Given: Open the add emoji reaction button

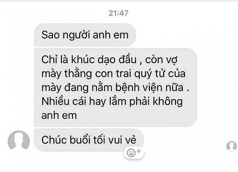Looking at the screenshot, I should [134, 153].
